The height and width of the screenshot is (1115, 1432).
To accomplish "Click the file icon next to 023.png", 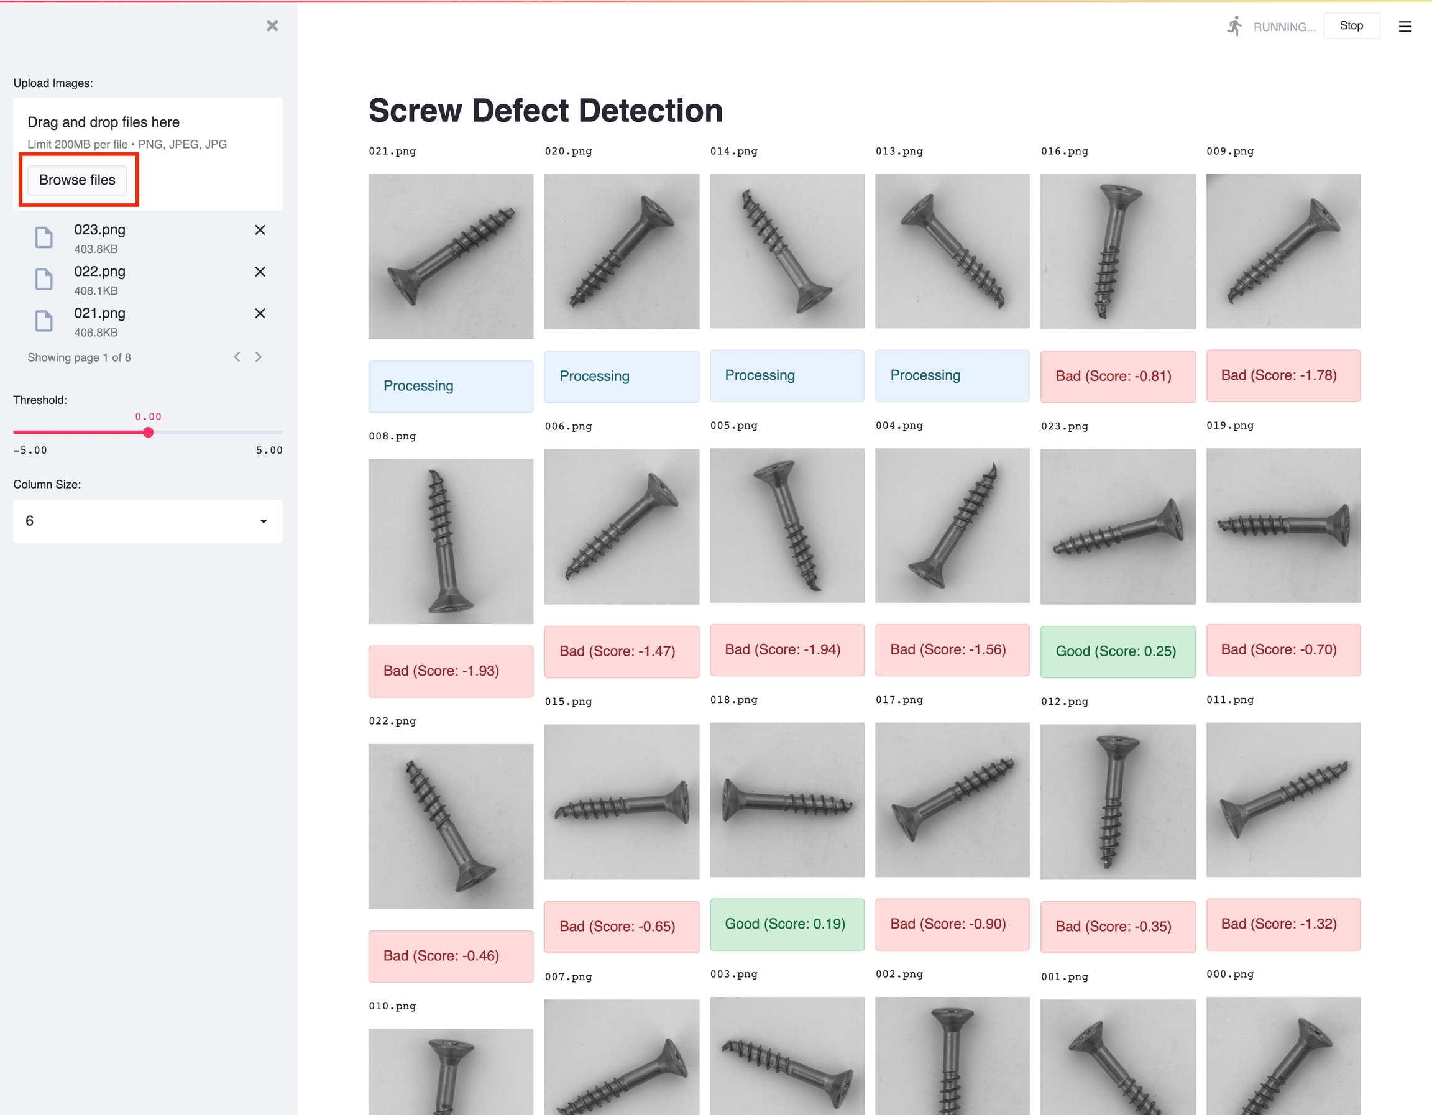I will click(x=44, y=237).
